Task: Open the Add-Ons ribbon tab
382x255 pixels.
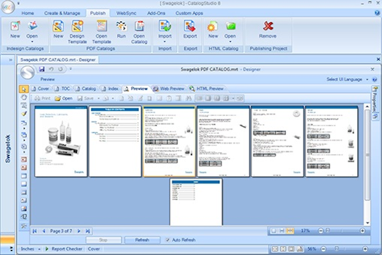Action: (x=156, y=13)
